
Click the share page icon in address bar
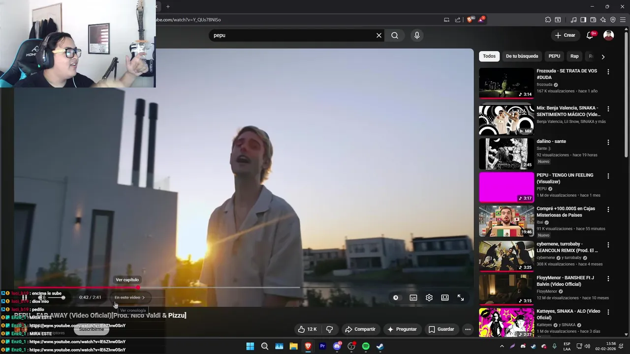[458, 20]
